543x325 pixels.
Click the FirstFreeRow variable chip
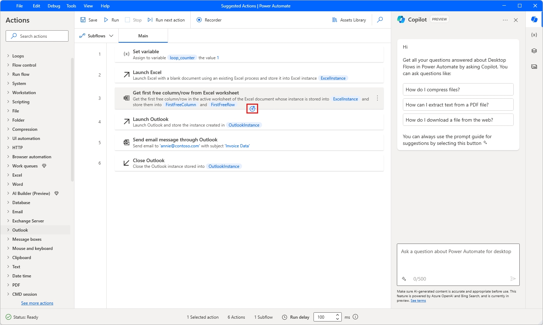tap(223, 105)
